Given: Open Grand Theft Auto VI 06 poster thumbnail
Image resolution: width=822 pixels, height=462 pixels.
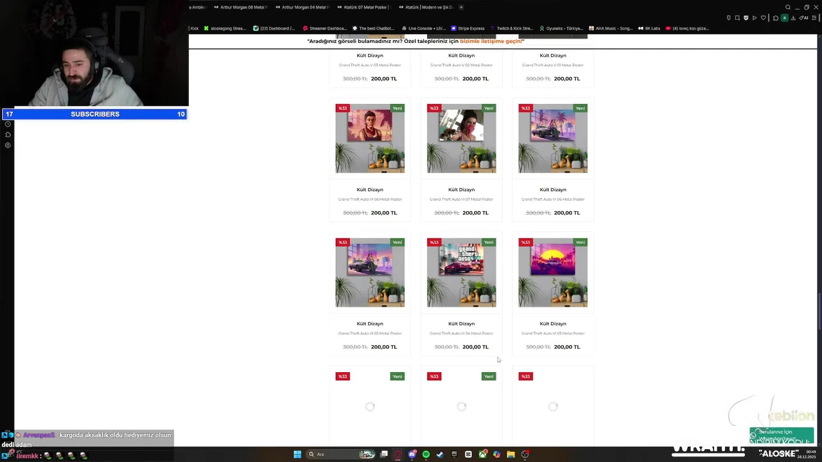Looking at the screenshot, I should pyautogui.click(x=553, y=139).
